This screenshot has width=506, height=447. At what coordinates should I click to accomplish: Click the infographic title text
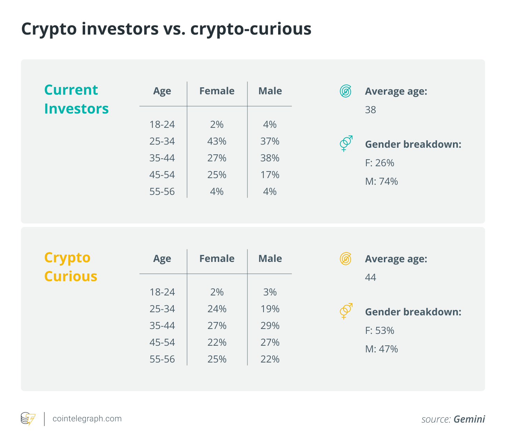click(166, 29)
